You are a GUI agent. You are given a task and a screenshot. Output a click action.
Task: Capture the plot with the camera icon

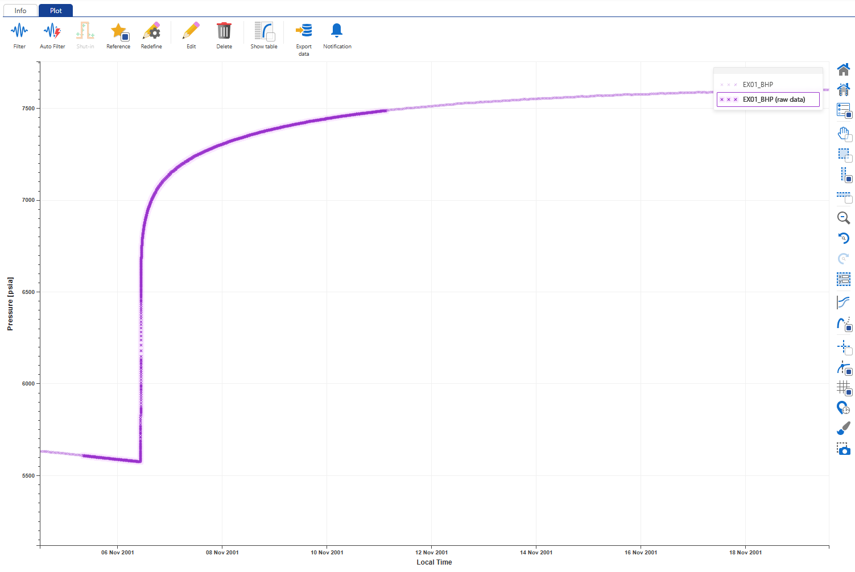coord(844,449)
